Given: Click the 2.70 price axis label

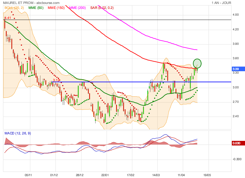Looking at the screenshot, I should pos(236,102).
